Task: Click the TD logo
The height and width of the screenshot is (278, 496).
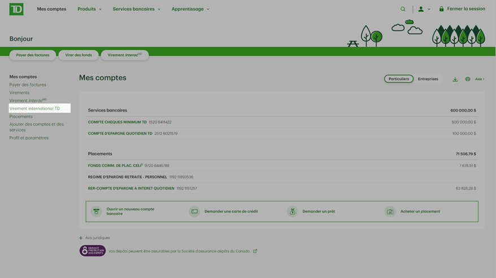Action: point(16,9)
